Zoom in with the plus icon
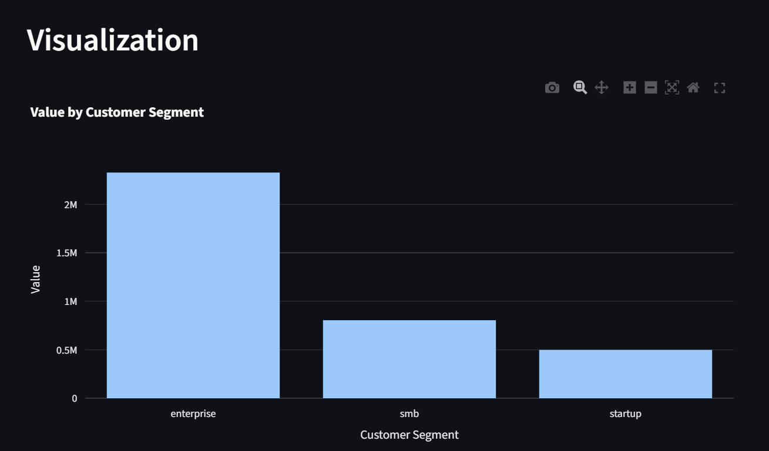 click(x=630, y=88)
